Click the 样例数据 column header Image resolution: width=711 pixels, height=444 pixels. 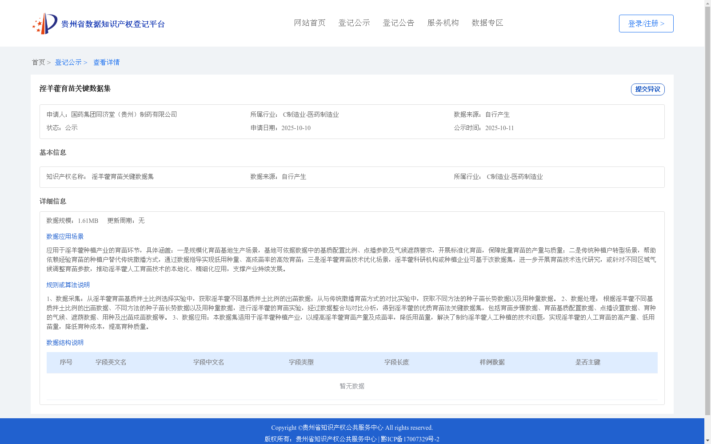[x=492, y=362]
